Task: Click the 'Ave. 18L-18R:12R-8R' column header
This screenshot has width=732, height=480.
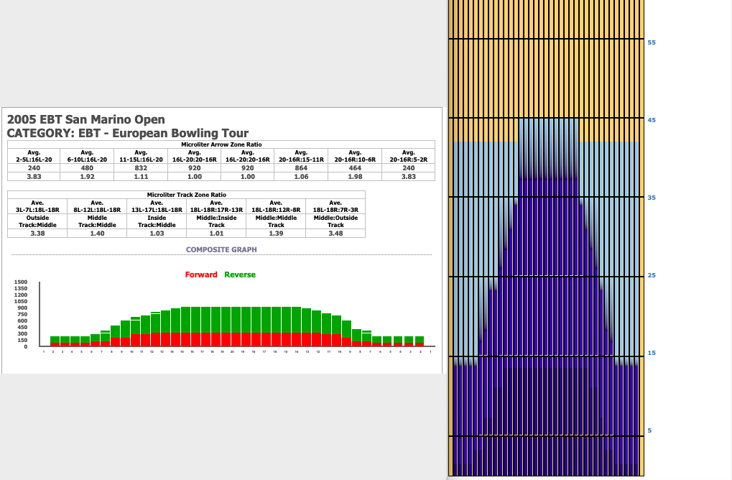Action: pyautogui.click(x=276, y=206)
